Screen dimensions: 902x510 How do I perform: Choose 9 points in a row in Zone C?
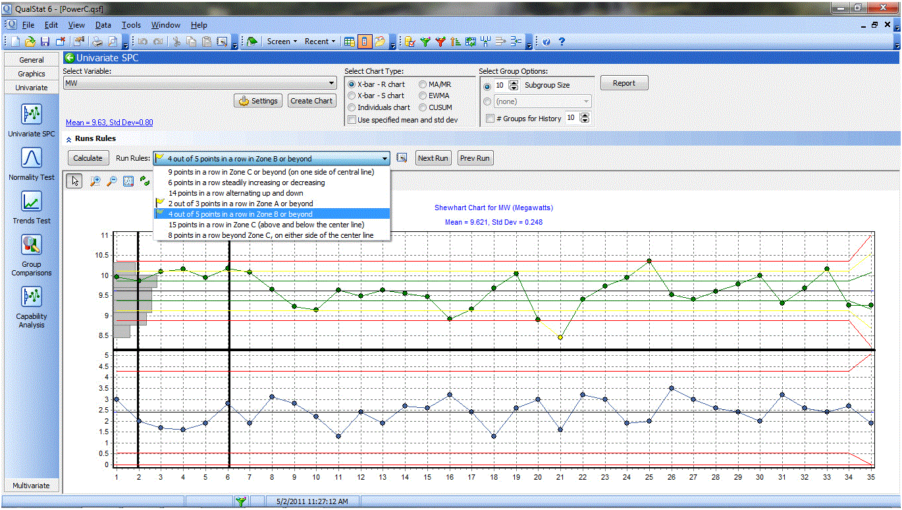pos(271,172)
